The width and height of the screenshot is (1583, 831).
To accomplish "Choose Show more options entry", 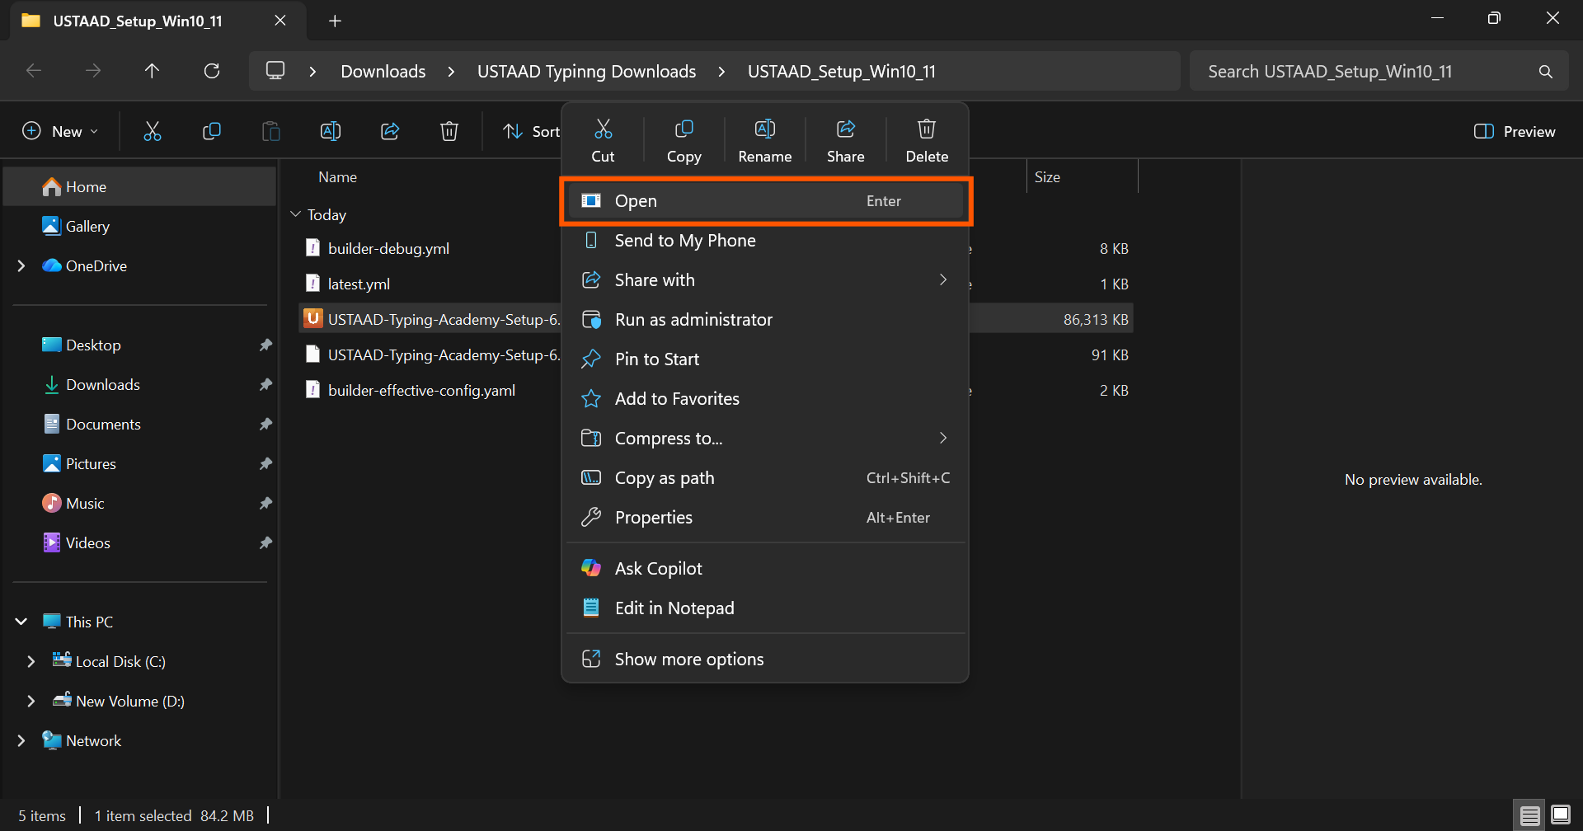I will coord(688,659).
